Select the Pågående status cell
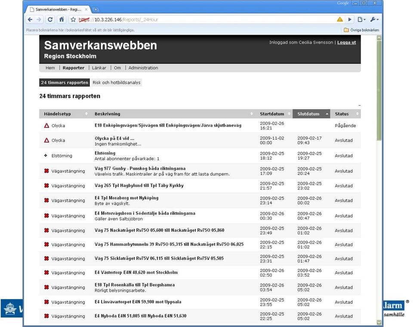 coord(345,125)
